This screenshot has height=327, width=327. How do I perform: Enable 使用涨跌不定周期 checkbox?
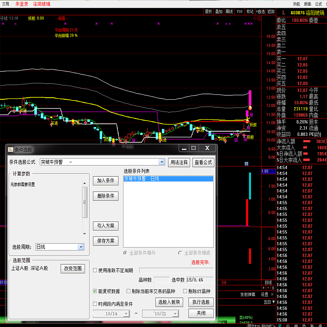pyautogui.click(x=95, y=270)
